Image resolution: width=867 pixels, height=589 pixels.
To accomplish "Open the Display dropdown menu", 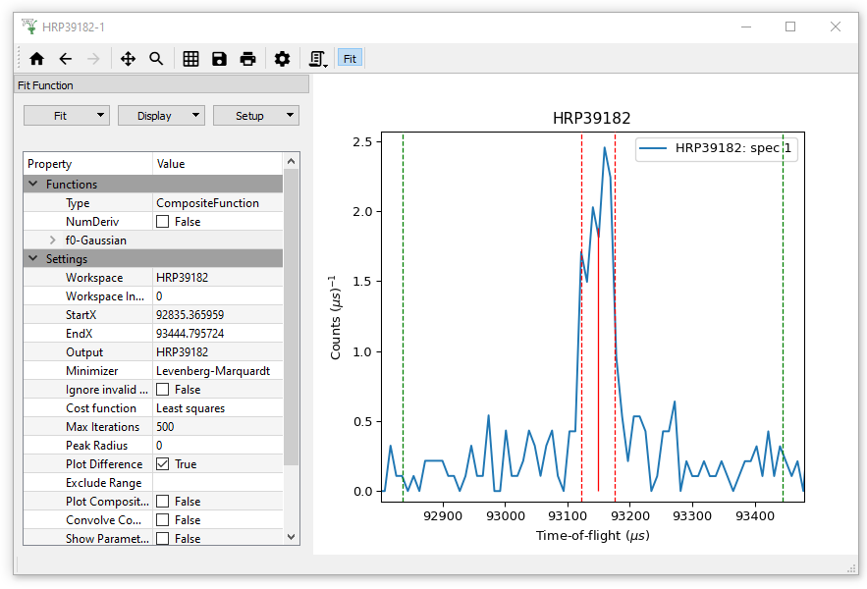I will pyautogui.click(x=161, y=116).
